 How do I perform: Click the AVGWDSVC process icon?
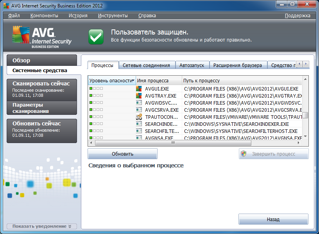pos(139,103)
